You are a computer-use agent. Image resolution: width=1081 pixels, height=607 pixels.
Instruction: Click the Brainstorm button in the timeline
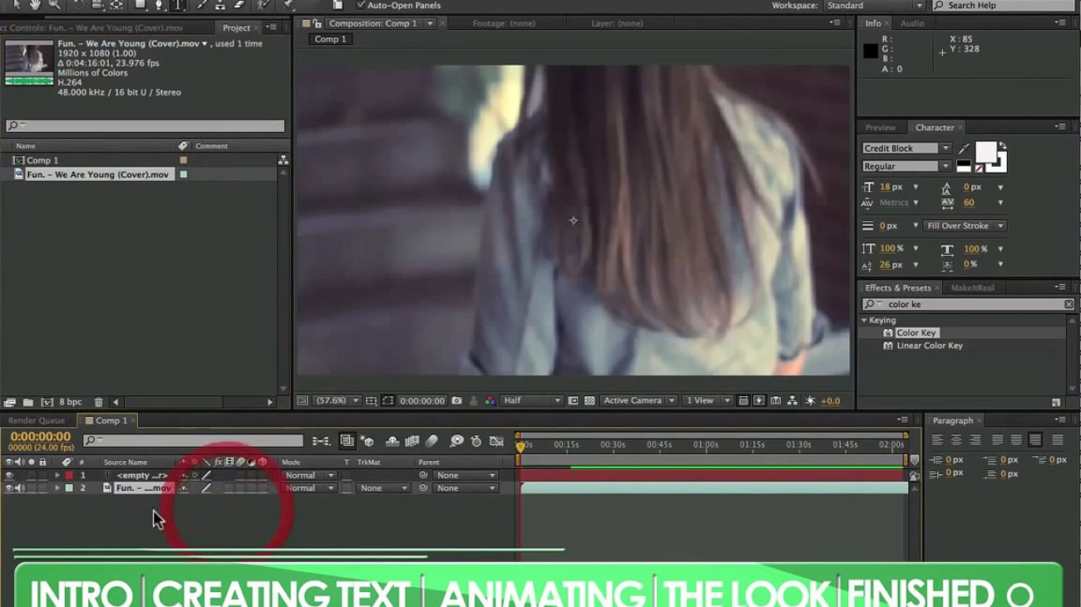(457, 442)
